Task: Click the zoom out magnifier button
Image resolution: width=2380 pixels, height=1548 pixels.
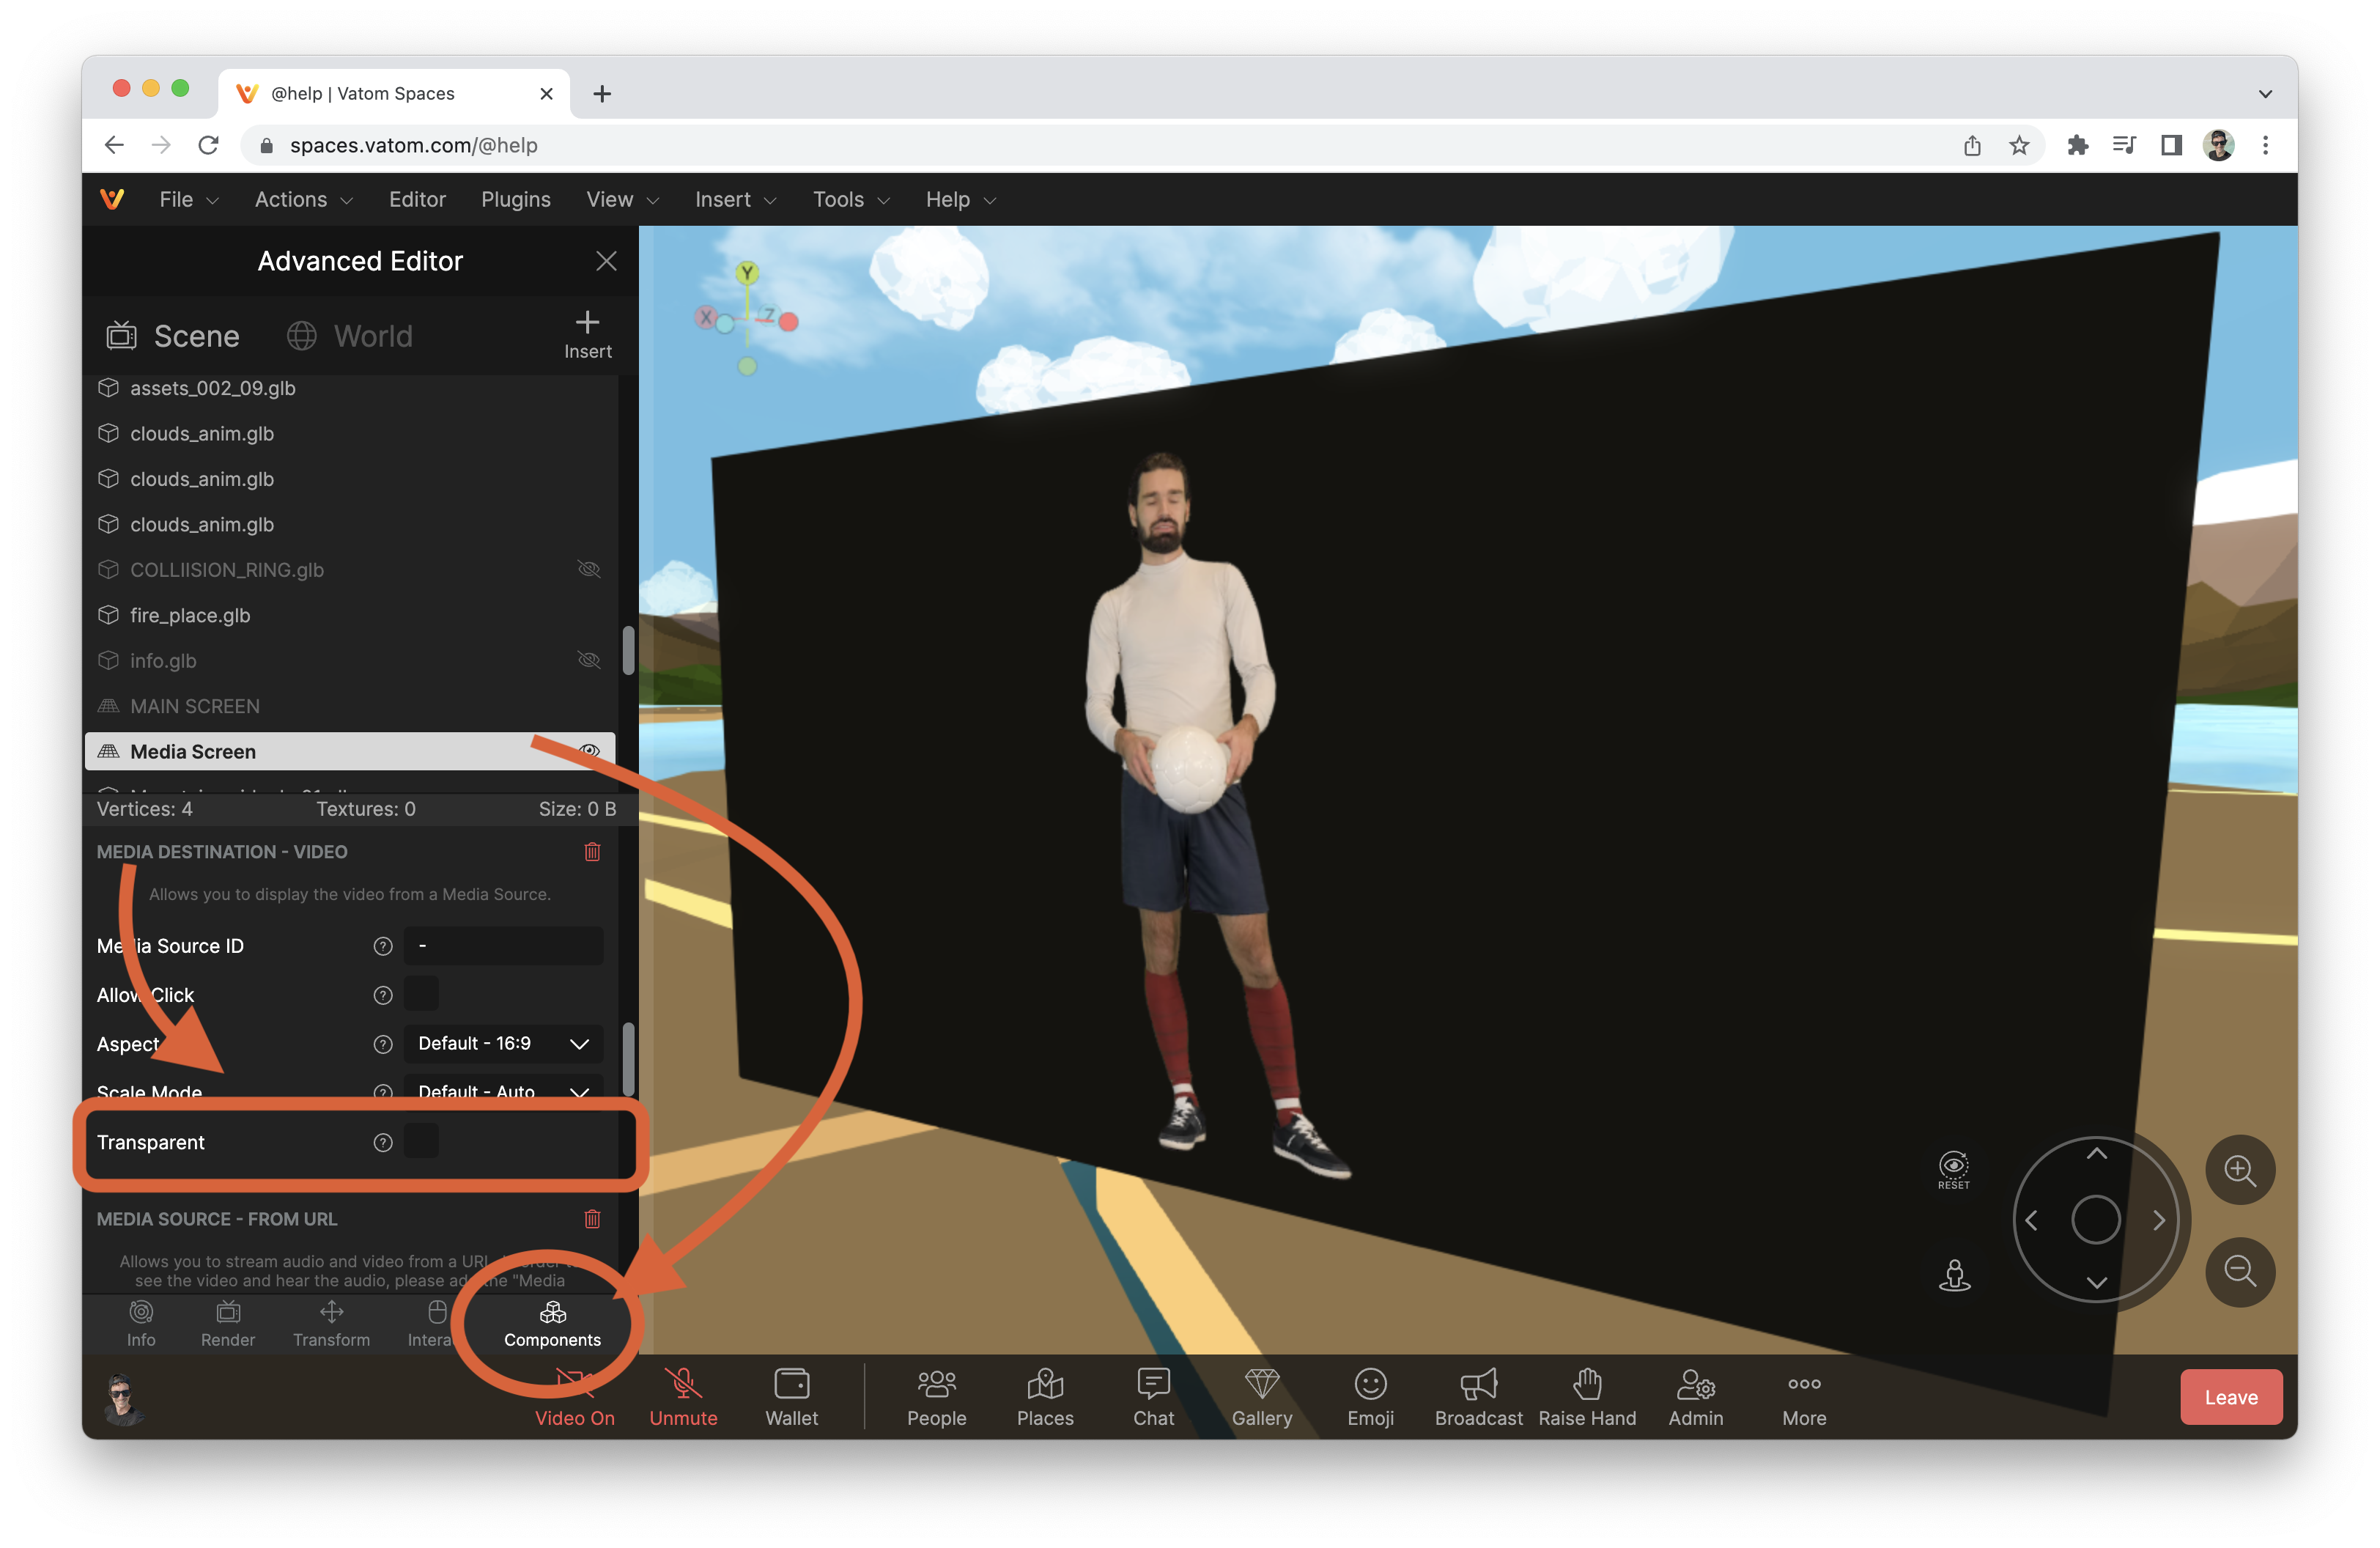Action: 2239,1271
